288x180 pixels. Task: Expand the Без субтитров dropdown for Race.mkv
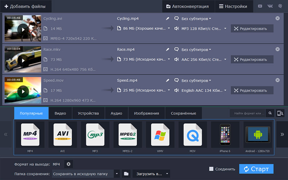196,50
